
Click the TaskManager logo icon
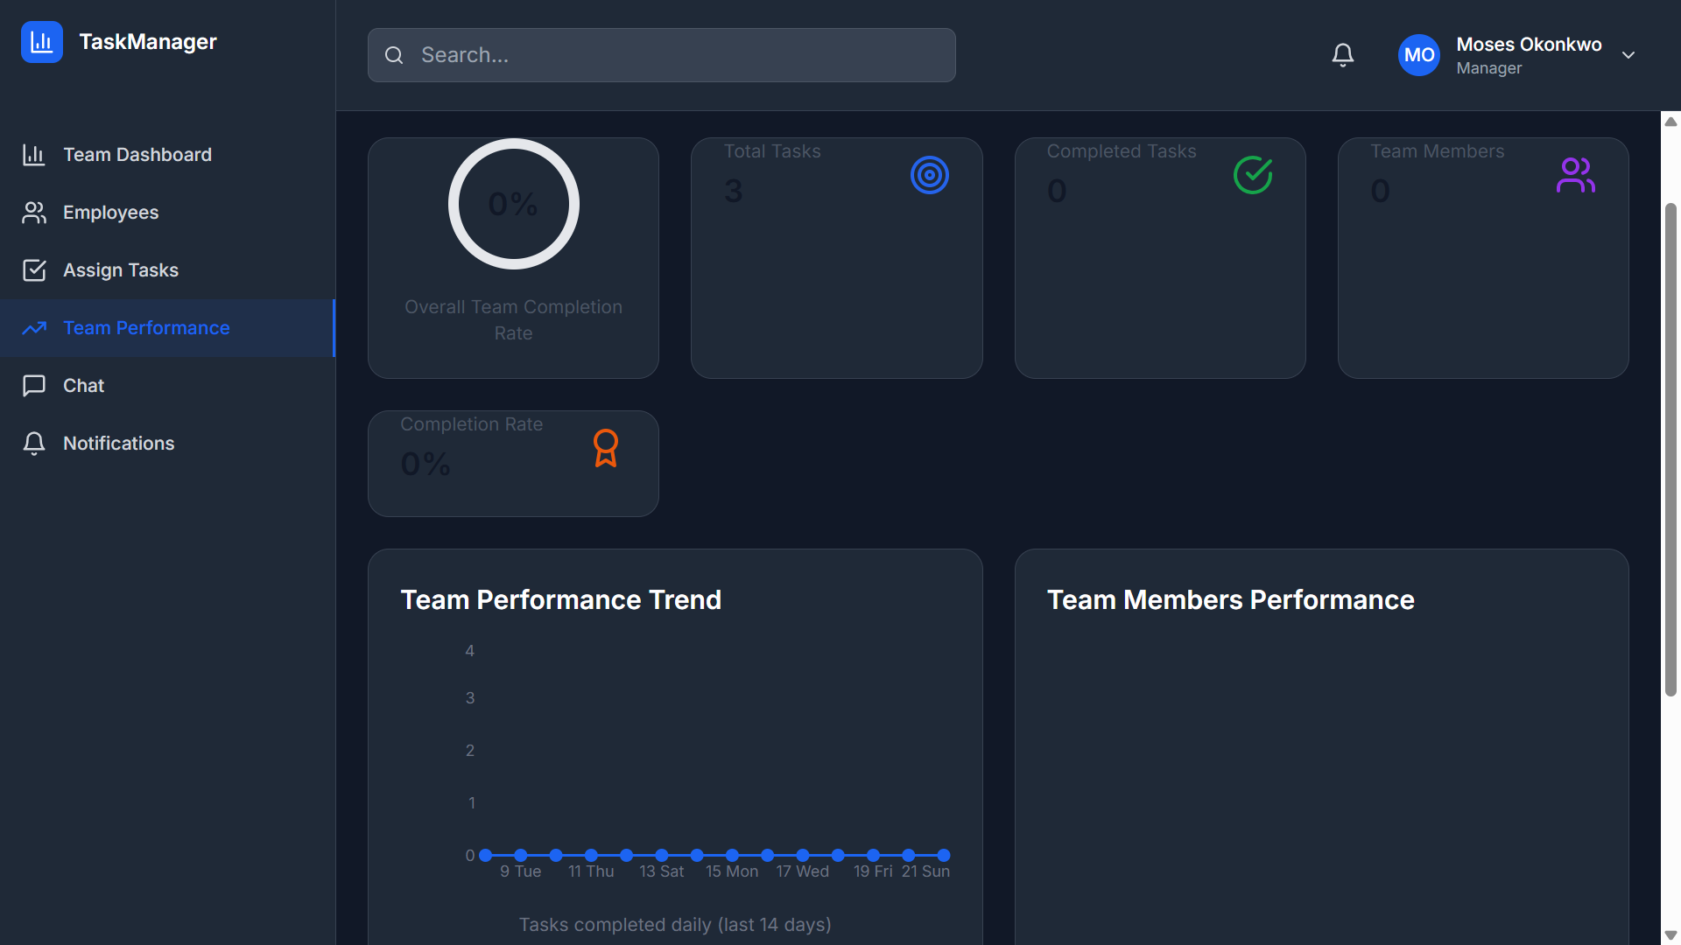(42, 42)
